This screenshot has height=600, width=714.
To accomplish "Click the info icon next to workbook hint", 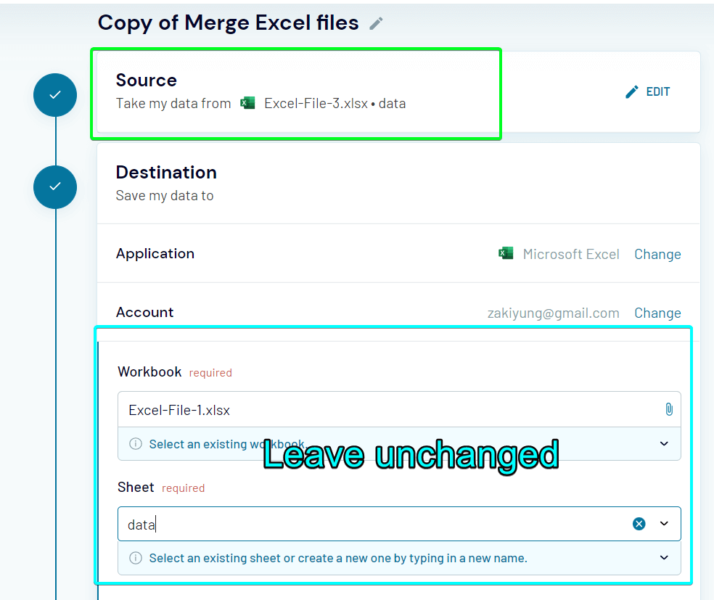I will 136,443.
